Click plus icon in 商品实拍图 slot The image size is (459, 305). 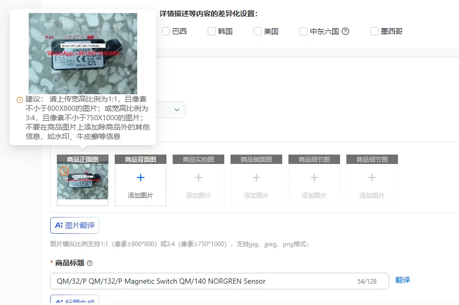coord(199,177)
